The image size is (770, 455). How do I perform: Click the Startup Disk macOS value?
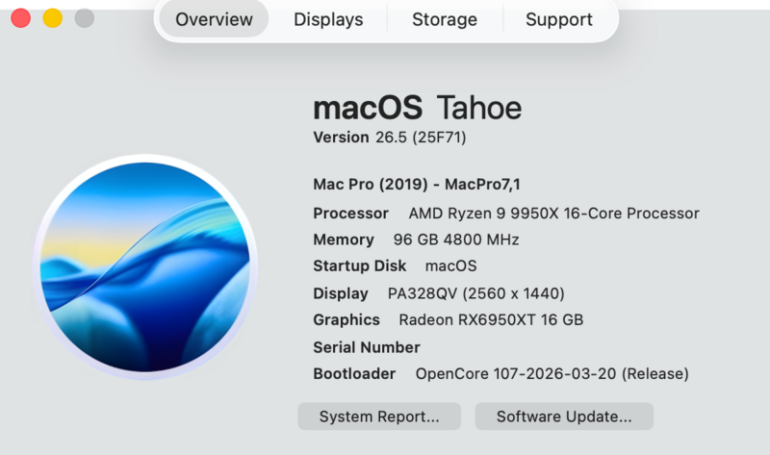pyautogui.click(x=450, y=266)
